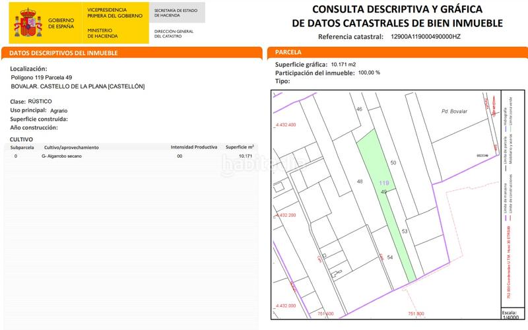Click the Escala 1/4000 scale indicator
The height and width of the screenshot is (330, 528).
pos(510,315)
